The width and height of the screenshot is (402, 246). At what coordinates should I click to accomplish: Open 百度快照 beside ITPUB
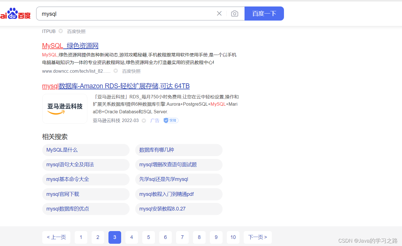[76, 32]
